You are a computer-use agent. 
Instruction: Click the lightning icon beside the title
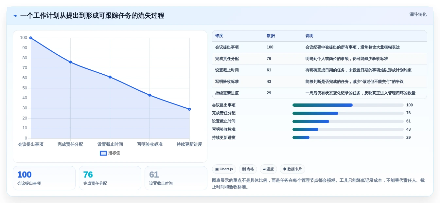tap(15, 16)
